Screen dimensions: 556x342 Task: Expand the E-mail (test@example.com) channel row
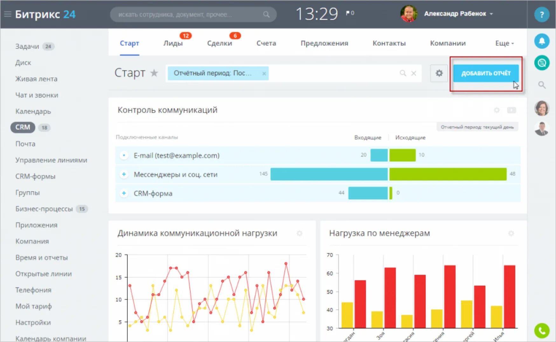click(x=124, y=155)
